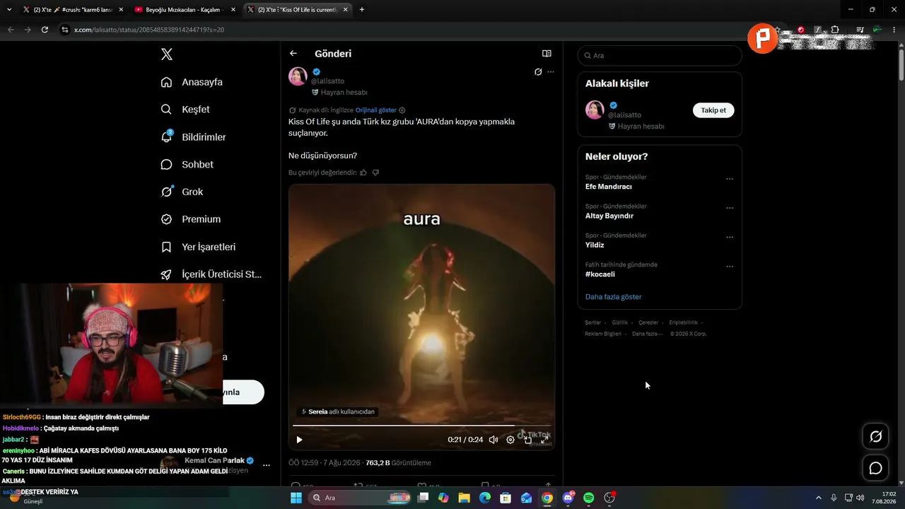This screenshot has height=509, width=905.
Task: Open the Şartlar footer link
Action: pos(592,322)
